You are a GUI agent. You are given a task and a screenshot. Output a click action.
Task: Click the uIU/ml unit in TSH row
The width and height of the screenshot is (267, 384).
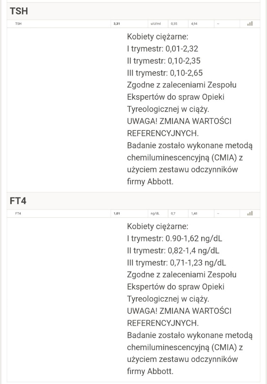156,24
